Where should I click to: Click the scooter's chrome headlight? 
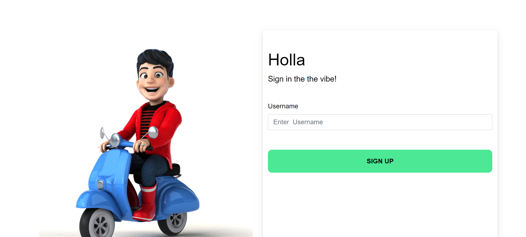[115, 140]
